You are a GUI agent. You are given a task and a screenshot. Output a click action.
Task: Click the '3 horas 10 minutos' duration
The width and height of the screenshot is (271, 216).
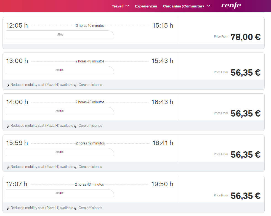coord(90,26)
